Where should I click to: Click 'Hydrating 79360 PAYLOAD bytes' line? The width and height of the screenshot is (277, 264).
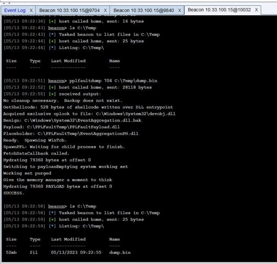[x=57, y=186]
